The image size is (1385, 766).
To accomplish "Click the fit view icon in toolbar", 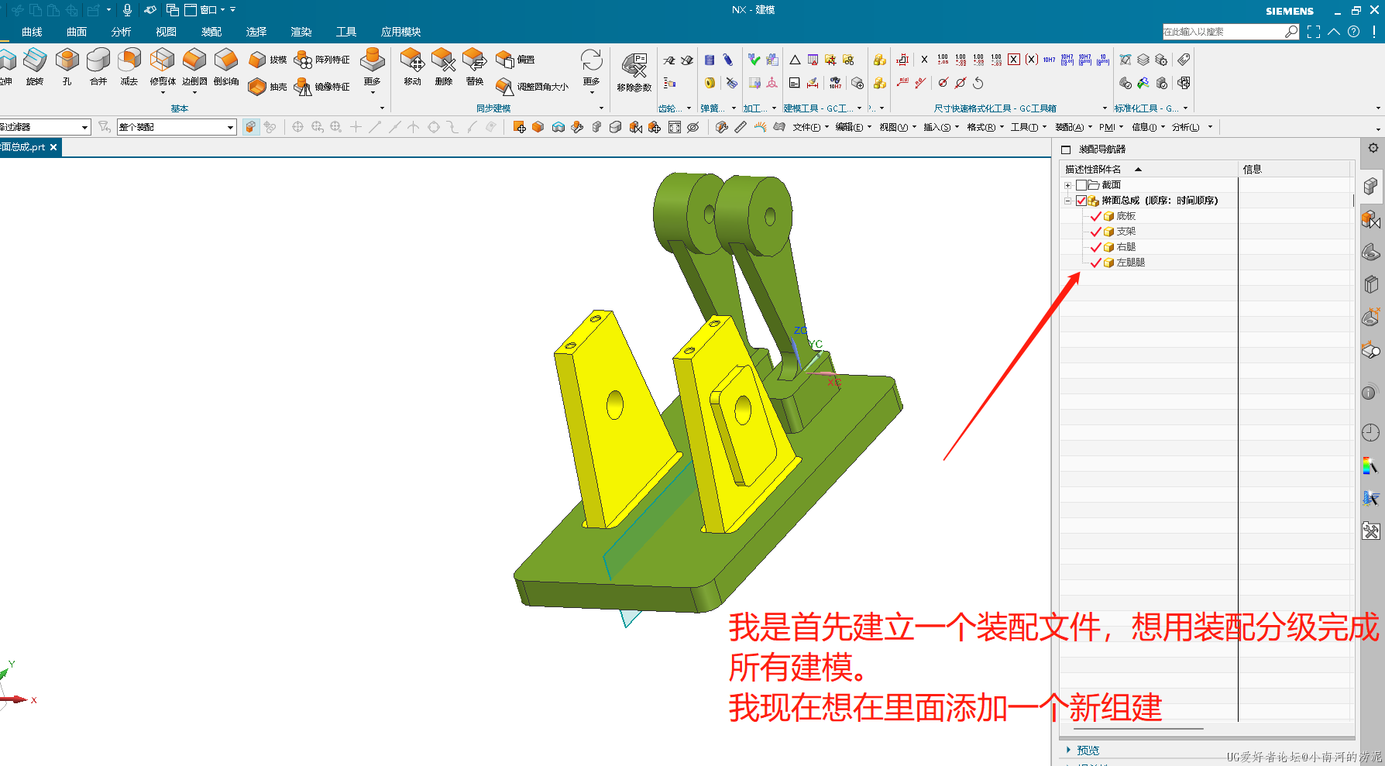I will coord(675,127).
